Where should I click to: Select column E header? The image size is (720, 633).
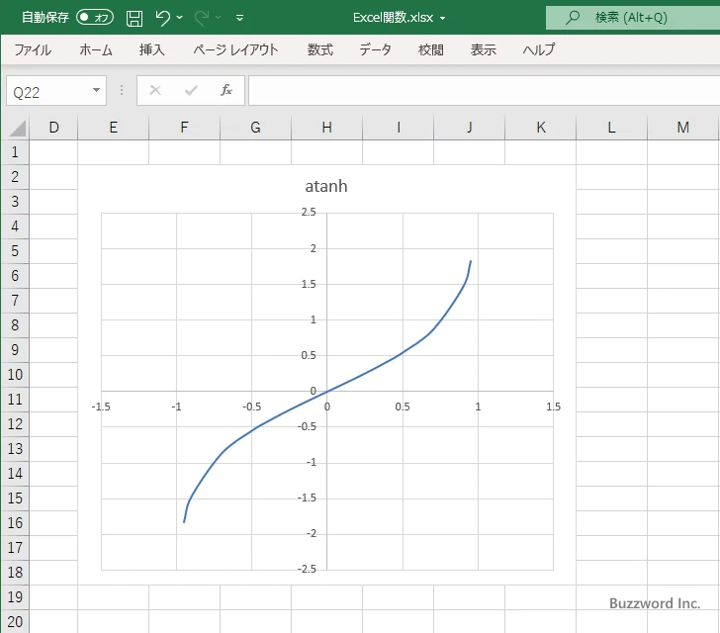click(x=113, y=128)
